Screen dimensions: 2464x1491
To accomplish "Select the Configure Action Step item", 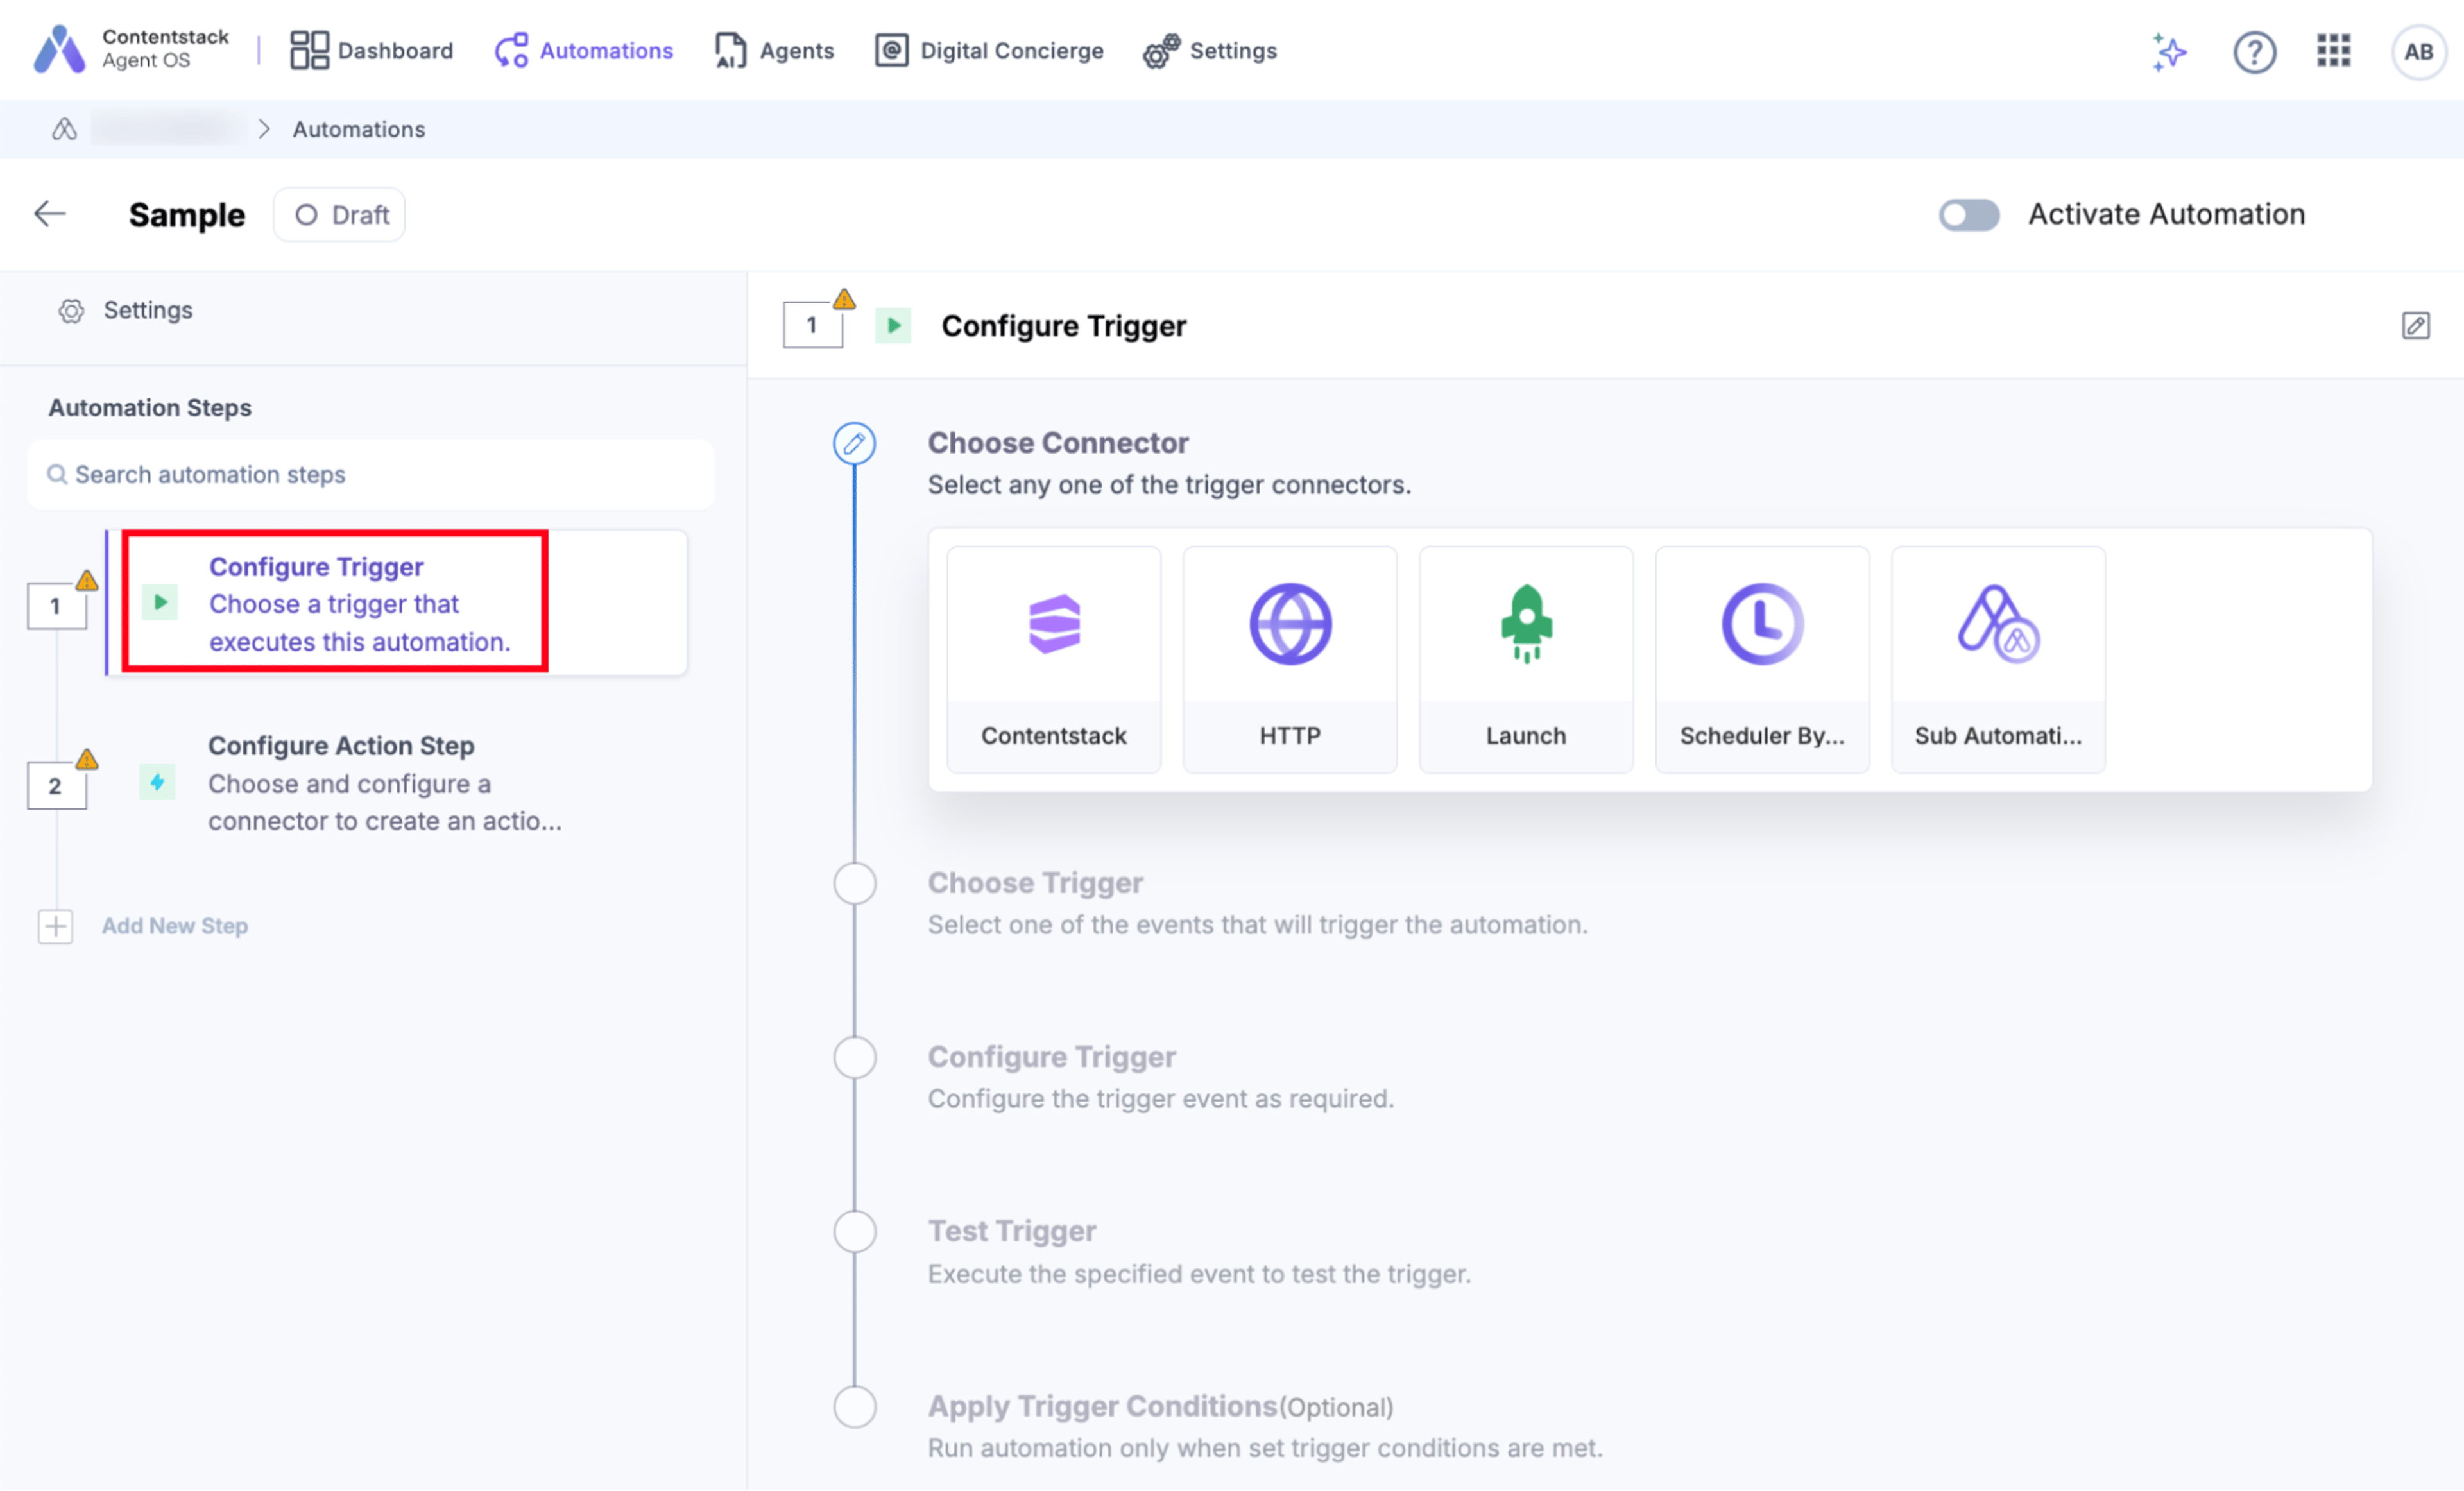I will coord(385,783).
